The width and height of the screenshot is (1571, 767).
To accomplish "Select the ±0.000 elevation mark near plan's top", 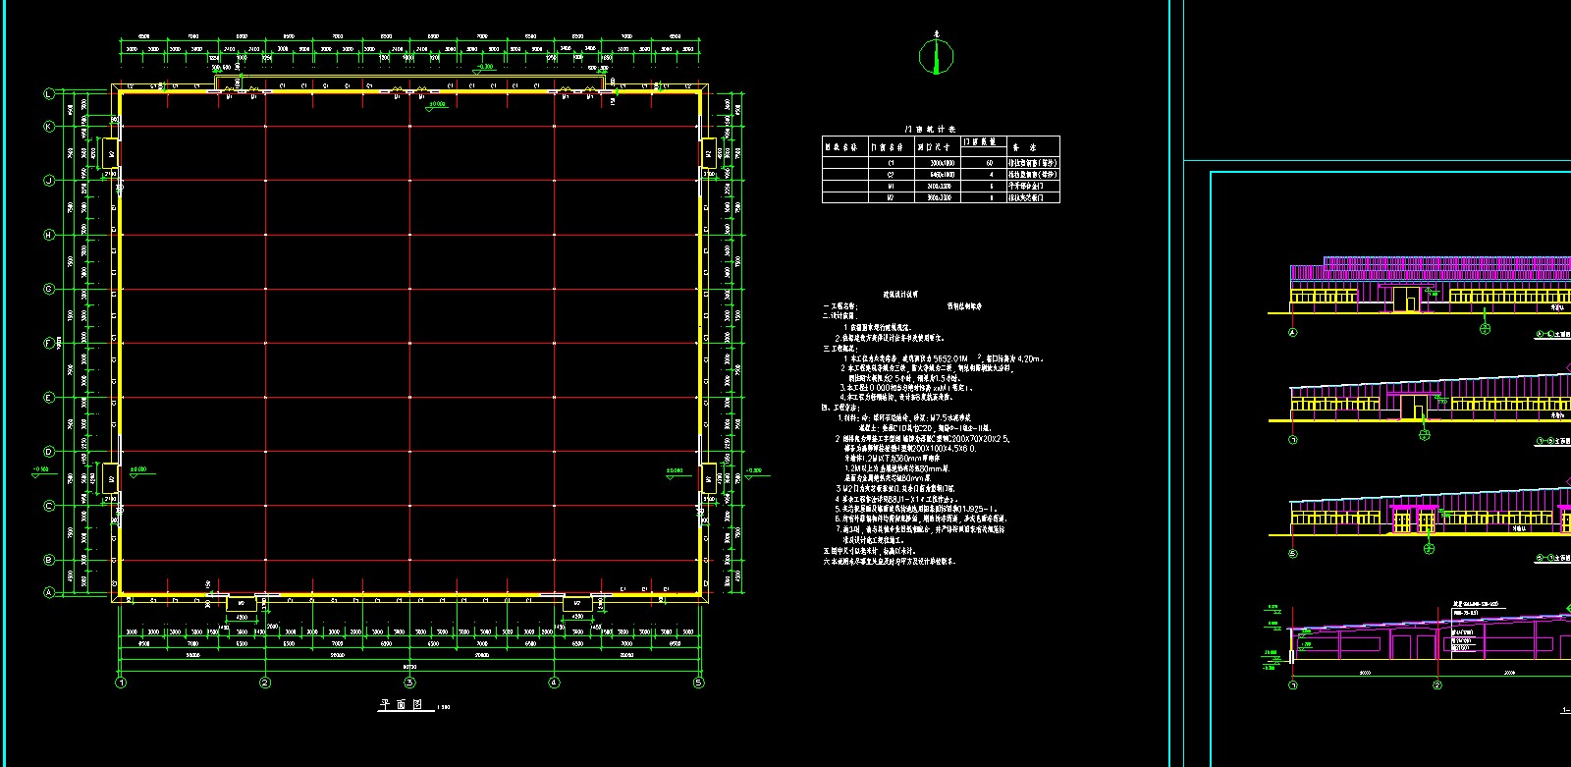I will 435,104.
